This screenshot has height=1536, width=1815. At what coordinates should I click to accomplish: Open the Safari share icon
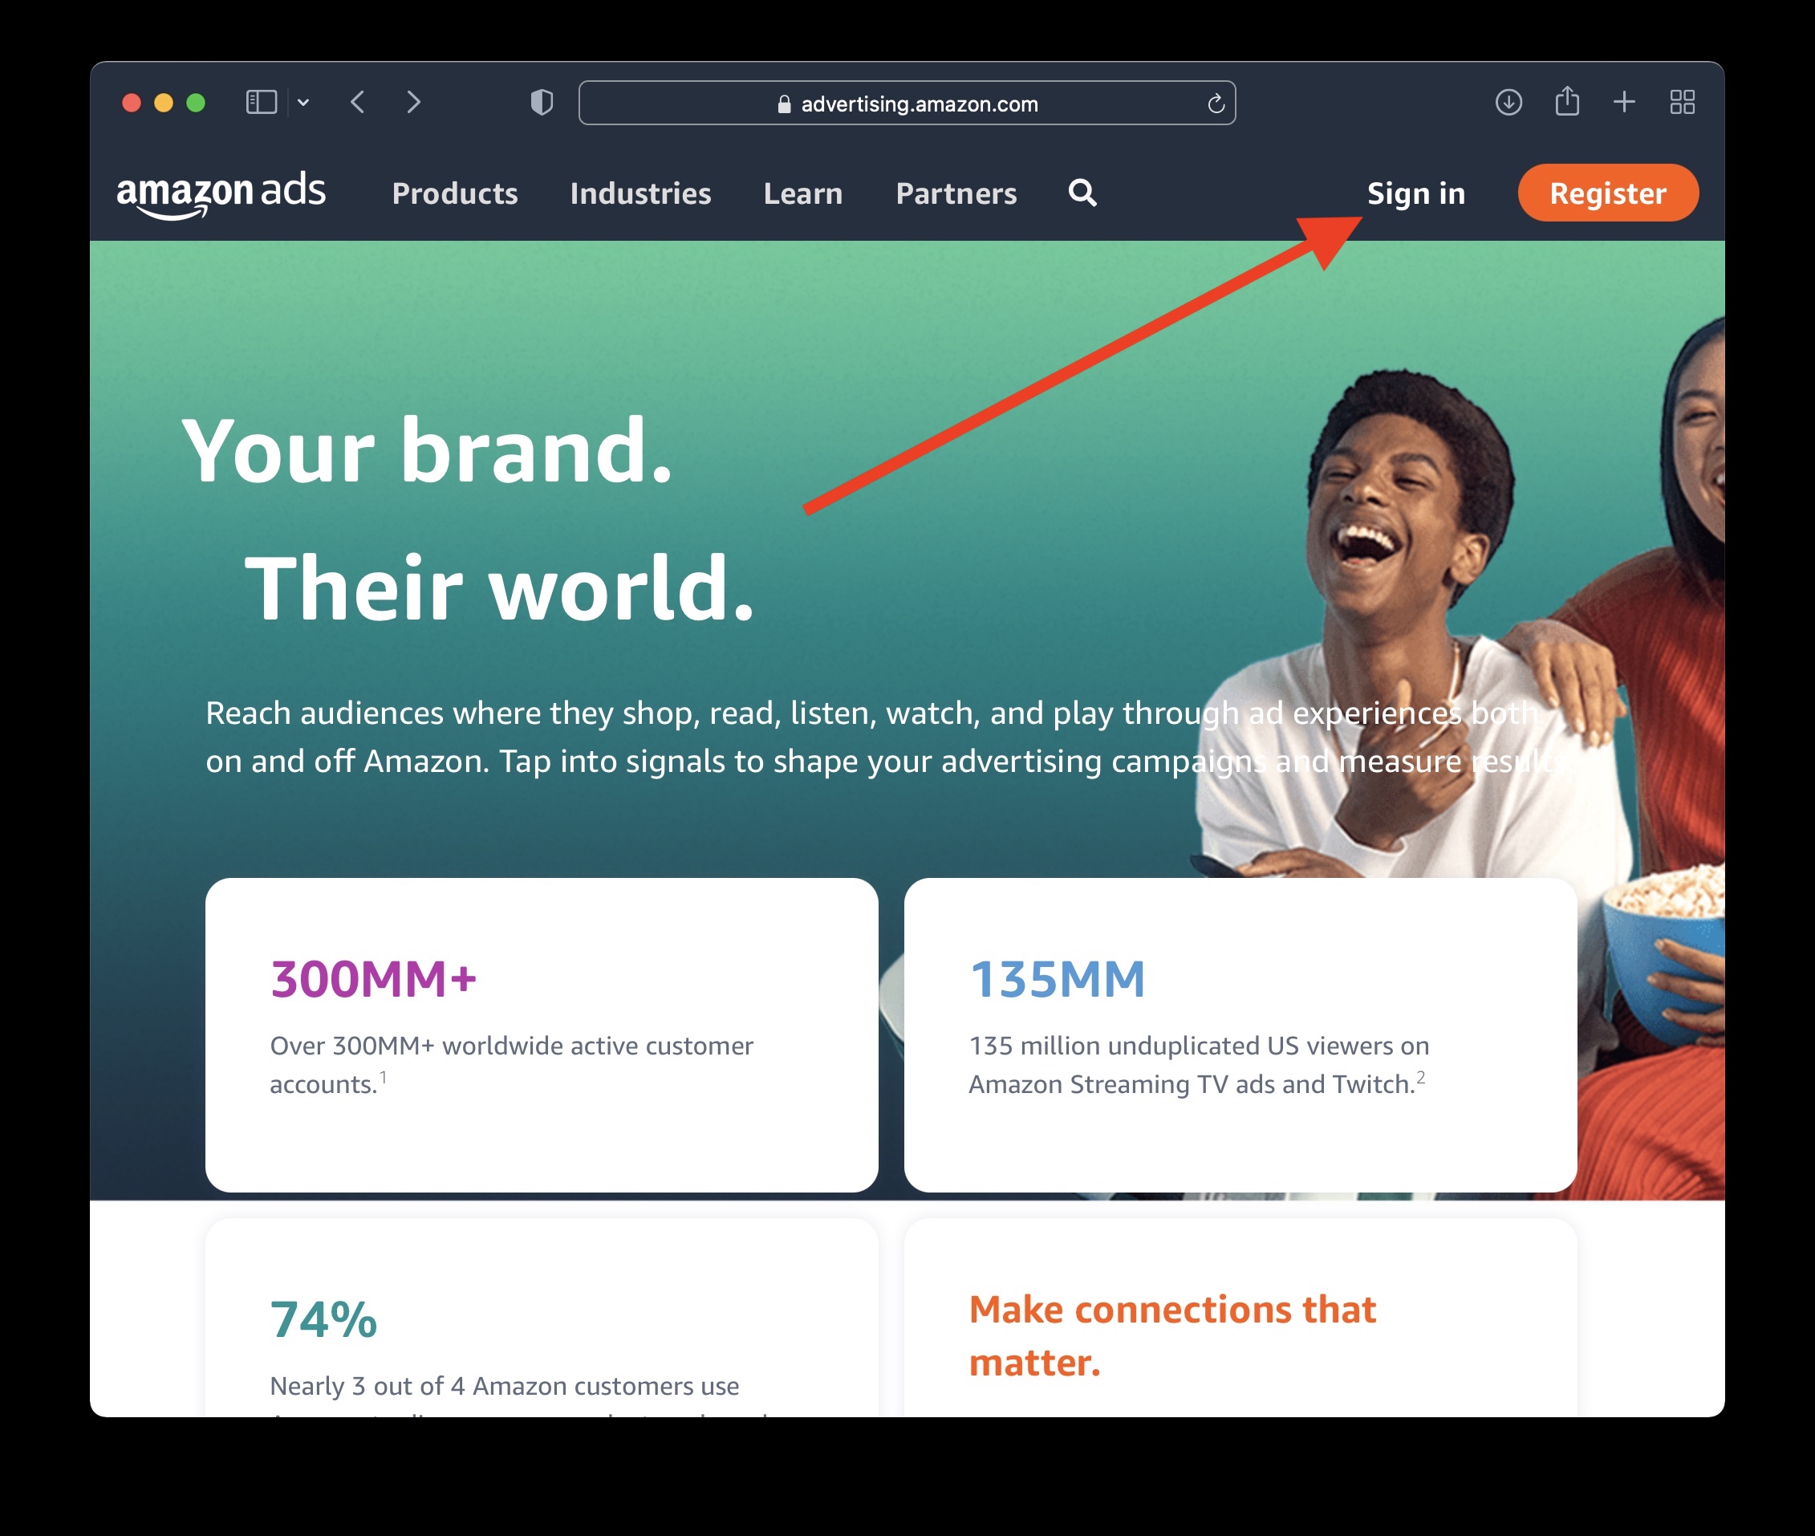click(1567, 101)
